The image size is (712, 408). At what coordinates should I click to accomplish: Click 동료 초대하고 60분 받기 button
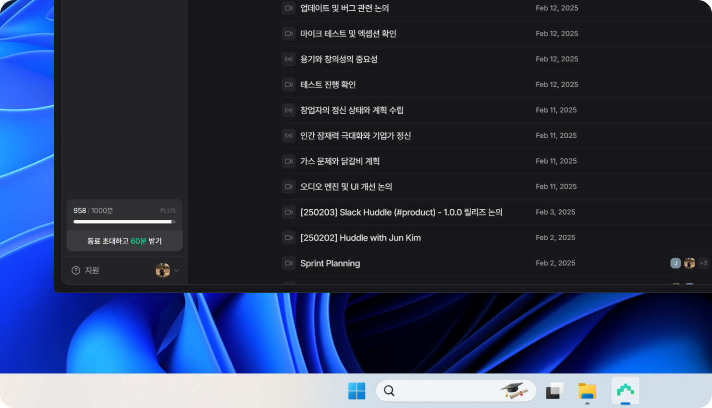124,241
